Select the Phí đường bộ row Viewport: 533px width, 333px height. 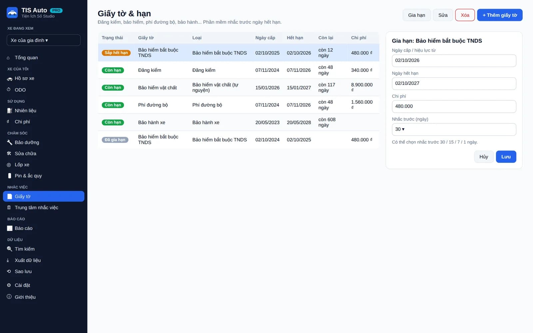[239, 105]
